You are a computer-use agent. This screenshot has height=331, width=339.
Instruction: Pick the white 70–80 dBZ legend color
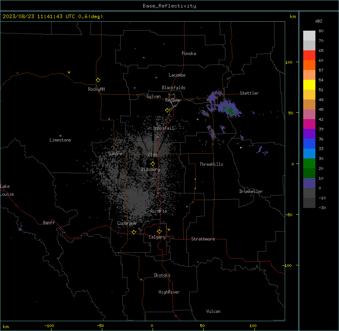tap(309, 36)
